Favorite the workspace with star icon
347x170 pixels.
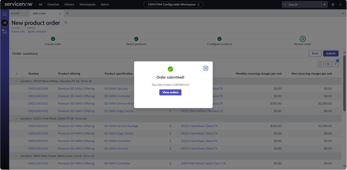point(198,4)
